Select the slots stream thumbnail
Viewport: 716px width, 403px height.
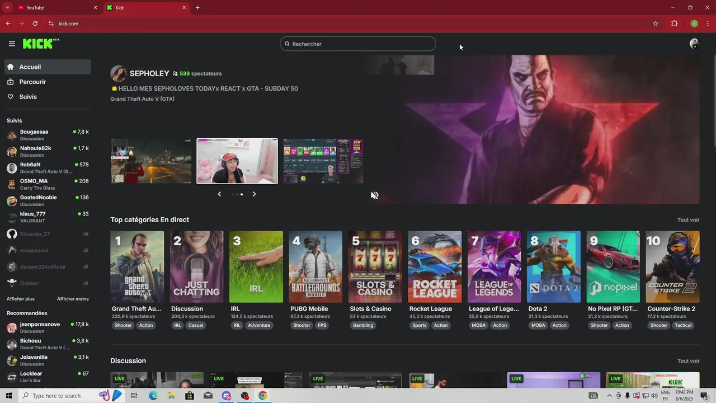[323, 161]
